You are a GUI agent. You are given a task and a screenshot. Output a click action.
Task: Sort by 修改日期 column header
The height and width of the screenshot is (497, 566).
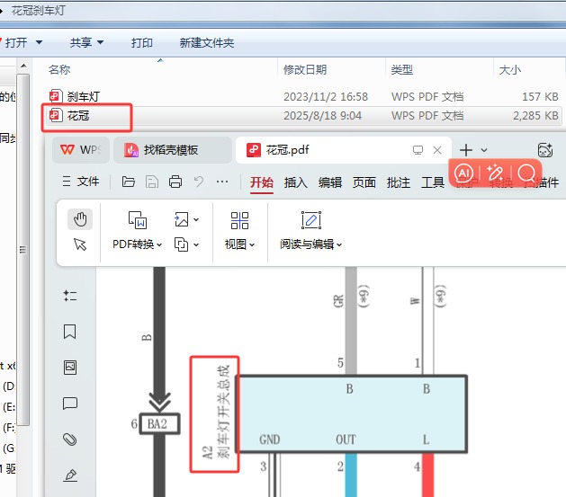305,69
